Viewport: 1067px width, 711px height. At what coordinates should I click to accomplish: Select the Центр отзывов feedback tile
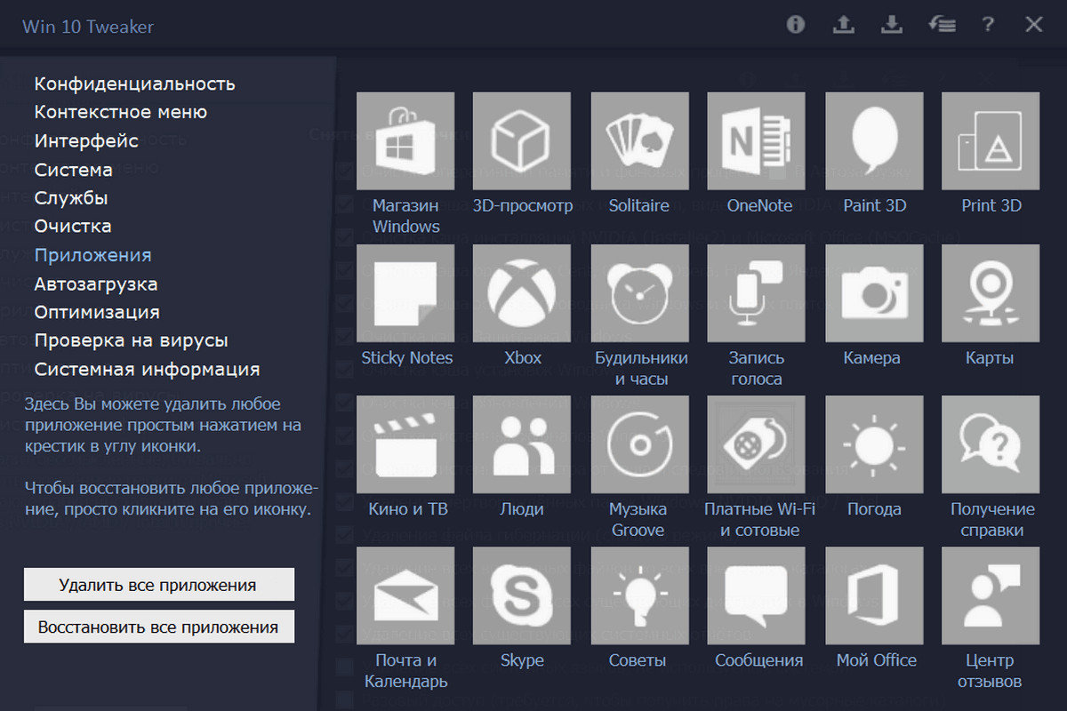point(991,596)
